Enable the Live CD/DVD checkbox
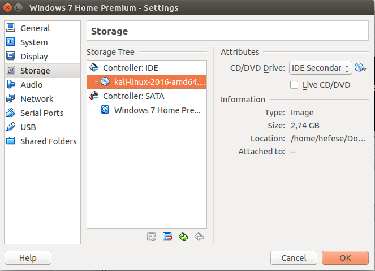Image resolution: width=375 pixels, height=271 pixels. click(294, 85)
